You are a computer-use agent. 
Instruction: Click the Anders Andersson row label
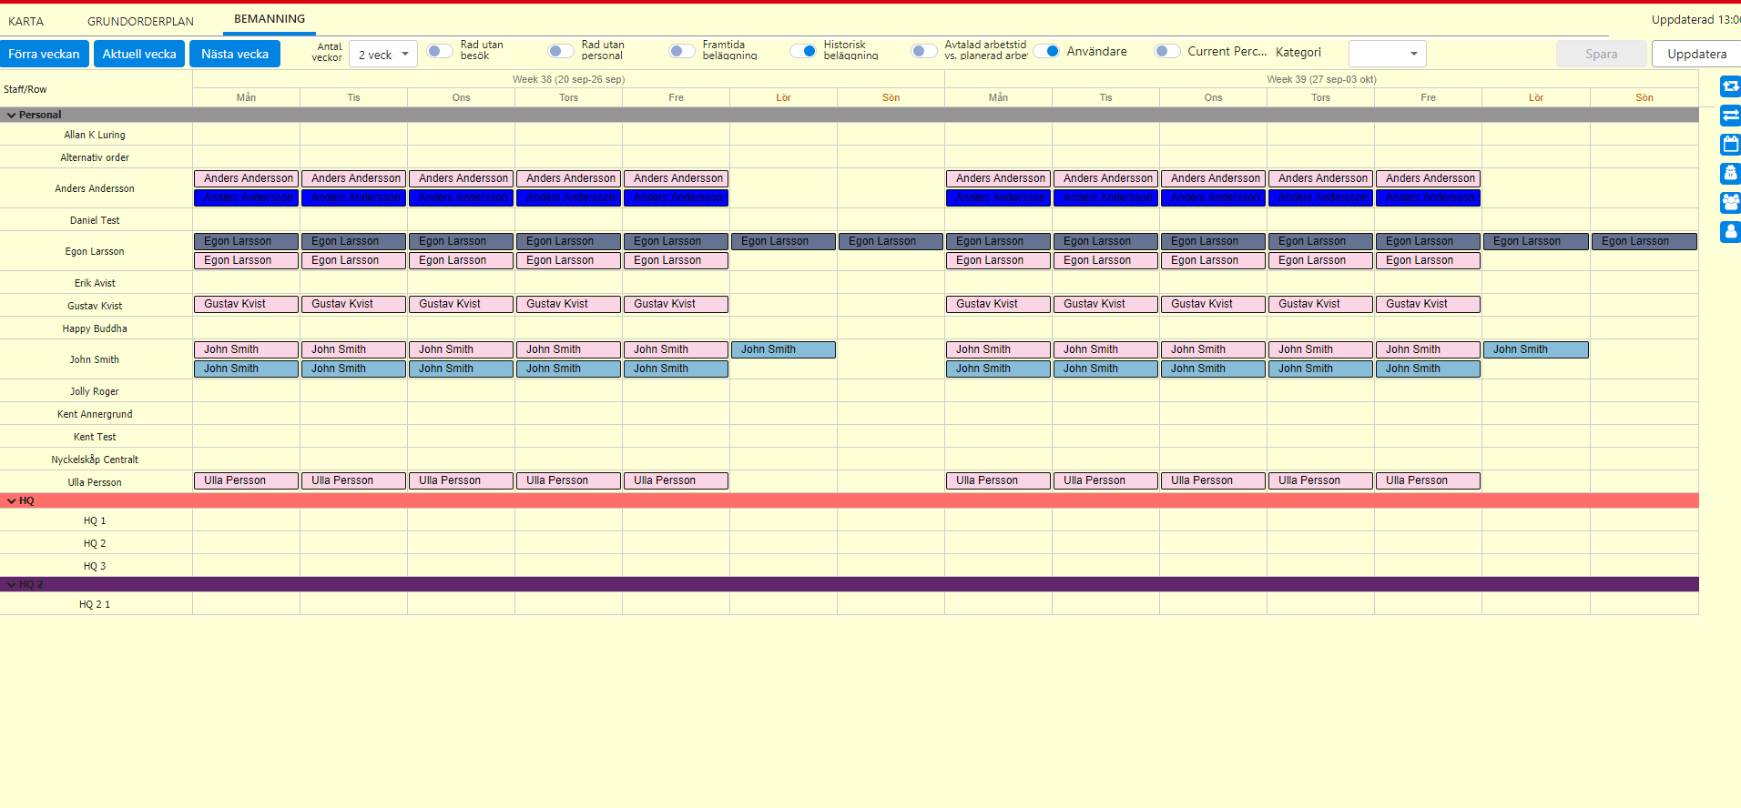point(95,188)
